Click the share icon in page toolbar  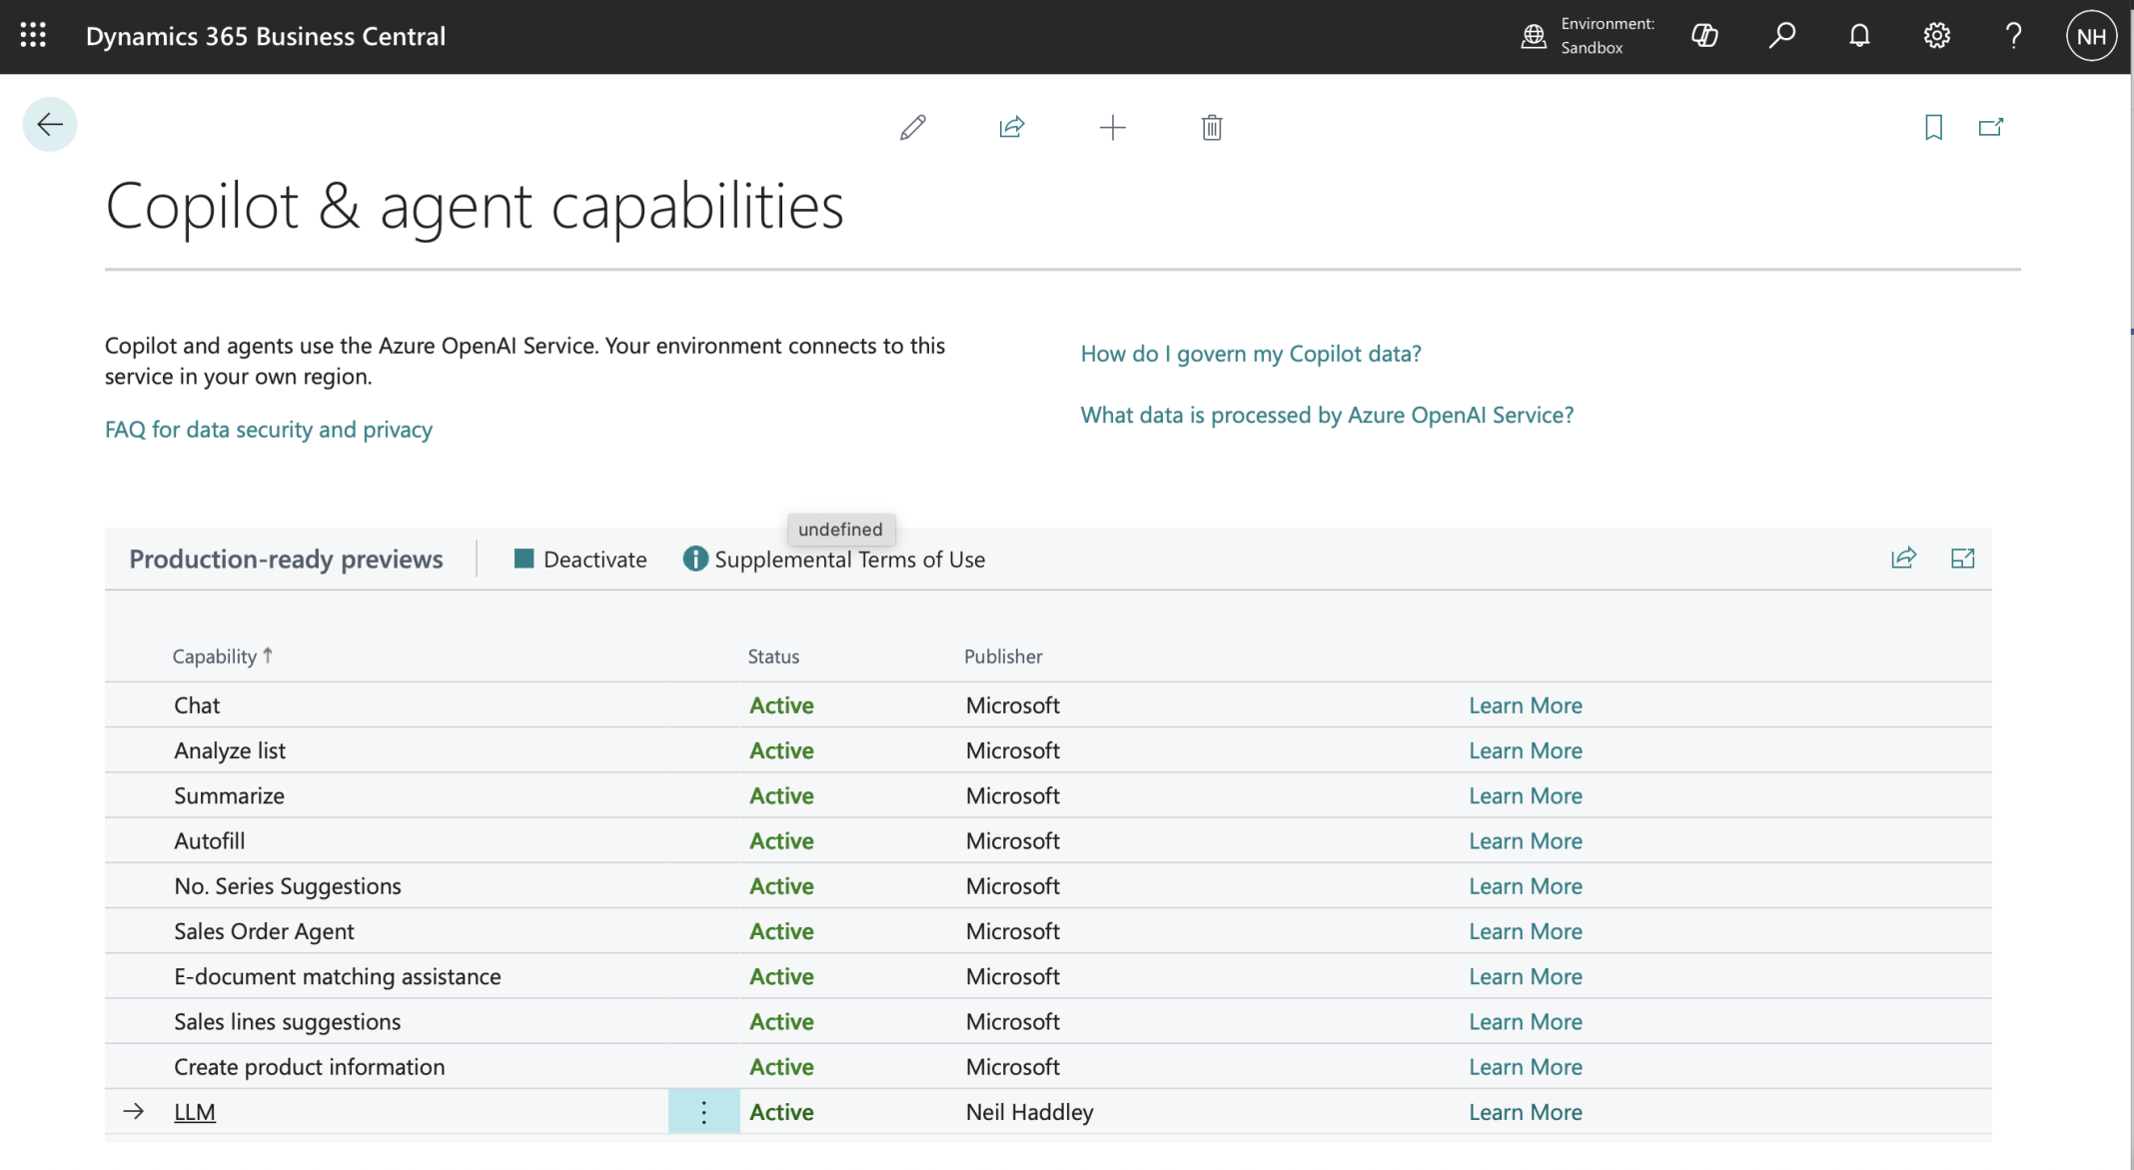[1012, 128]
